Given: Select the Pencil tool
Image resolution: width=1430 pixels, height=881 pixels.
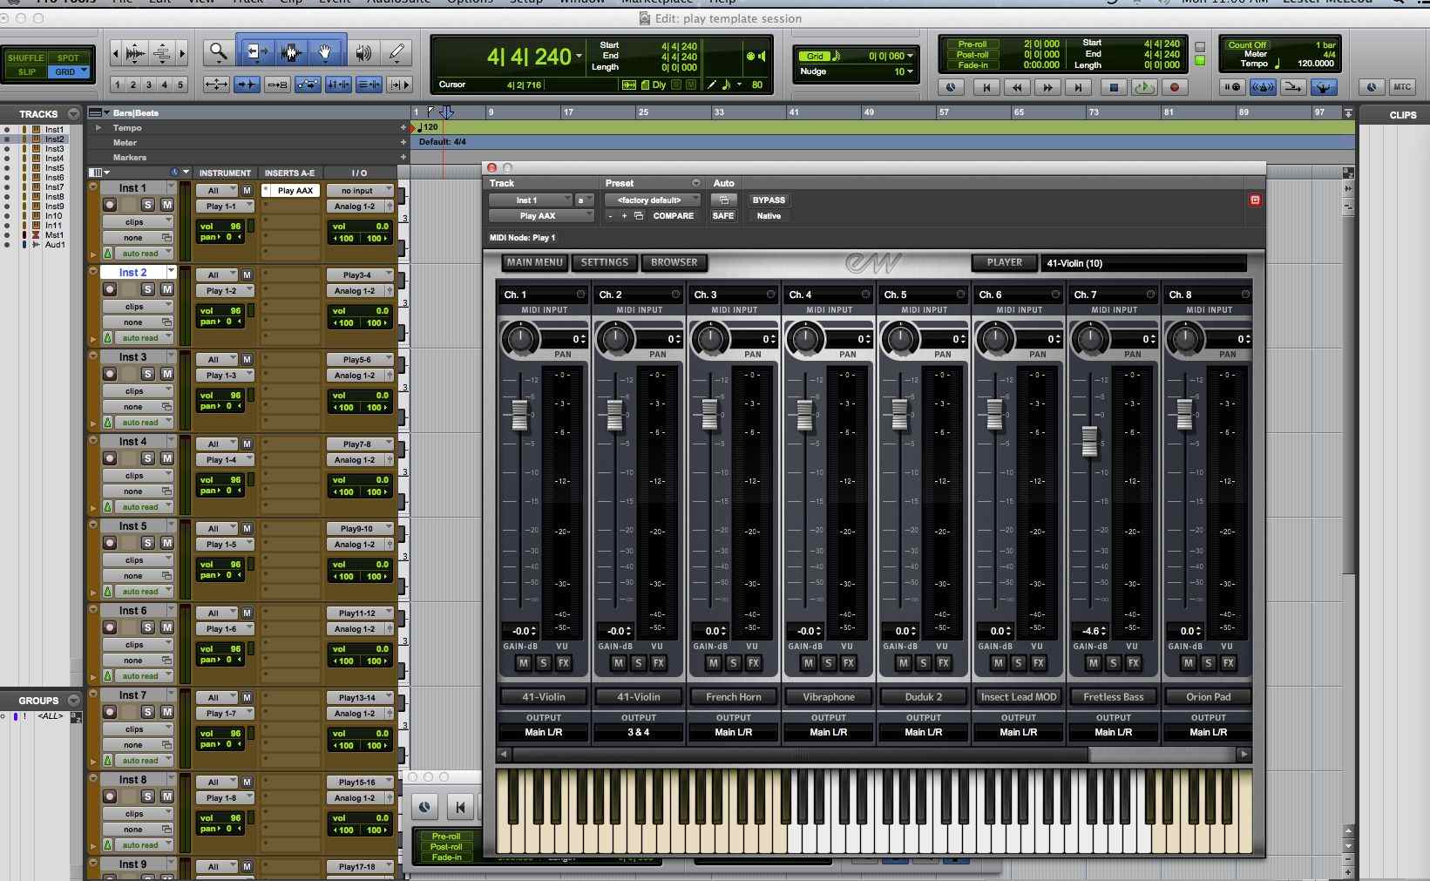Looking at the screenshot, I should [396, 53].
